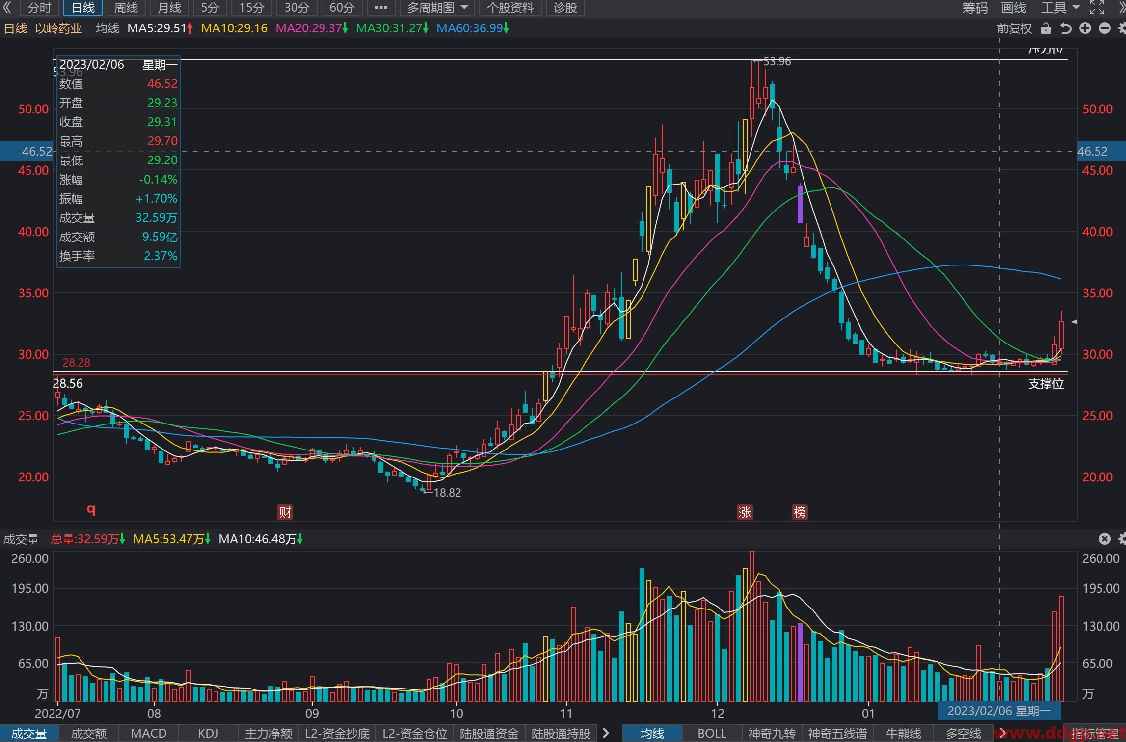Open the more periods ellipsis menu
Viewport: 1126px width, 742px height.
pos(381,8)
